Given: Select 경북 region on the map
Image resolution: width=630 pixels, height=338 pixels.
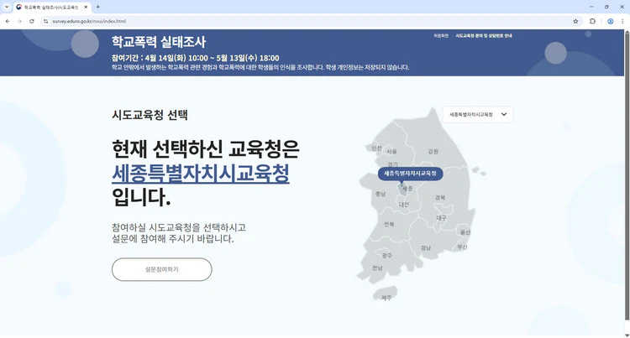Looking at the screenshot, I should [440, 197].
